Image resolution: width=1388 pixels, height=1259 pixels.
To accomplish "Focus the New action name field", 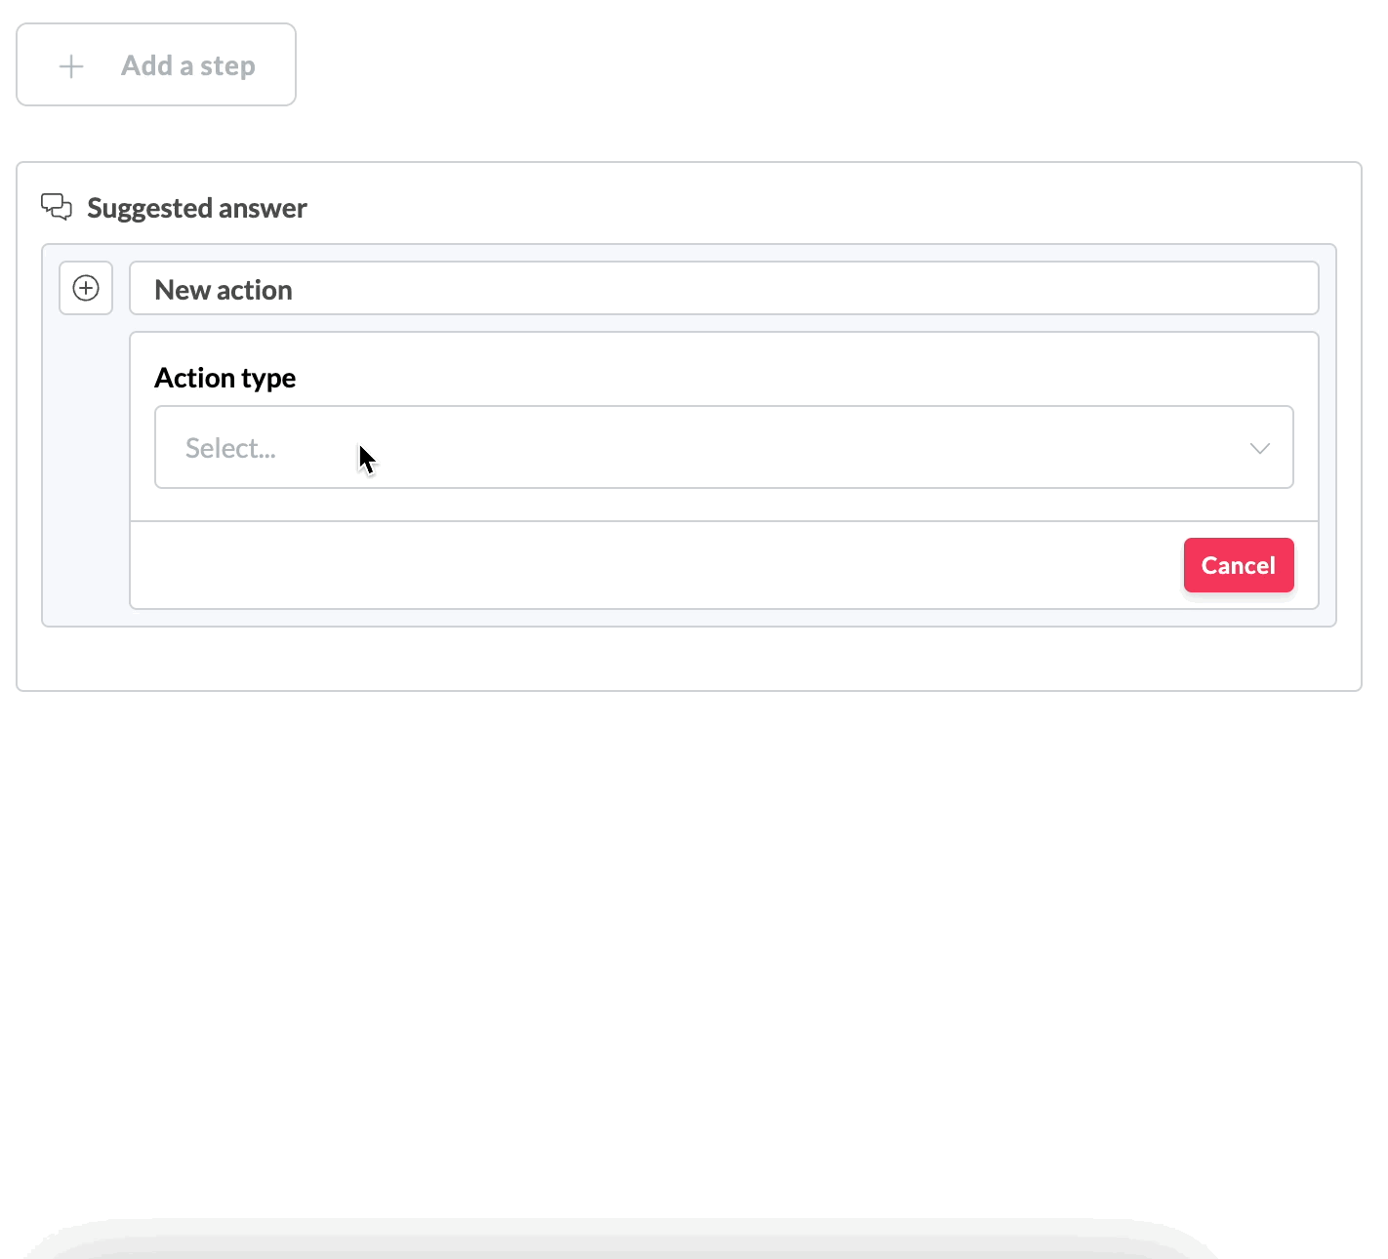I will [x=722, y=289].
